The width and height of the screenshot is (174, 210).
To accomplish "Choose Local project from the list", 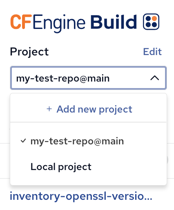I will point(88,167).
